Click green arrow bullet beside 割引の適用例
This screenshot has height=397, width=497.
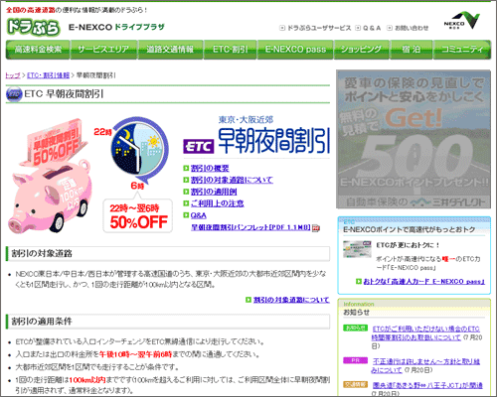(186, 192)
